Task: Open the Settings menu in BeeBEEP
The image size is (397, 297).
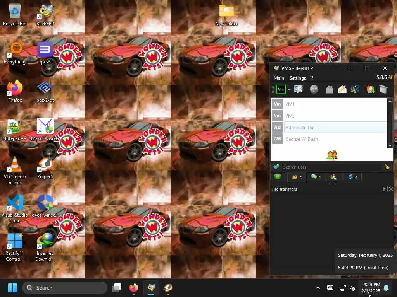Action: 297,78
